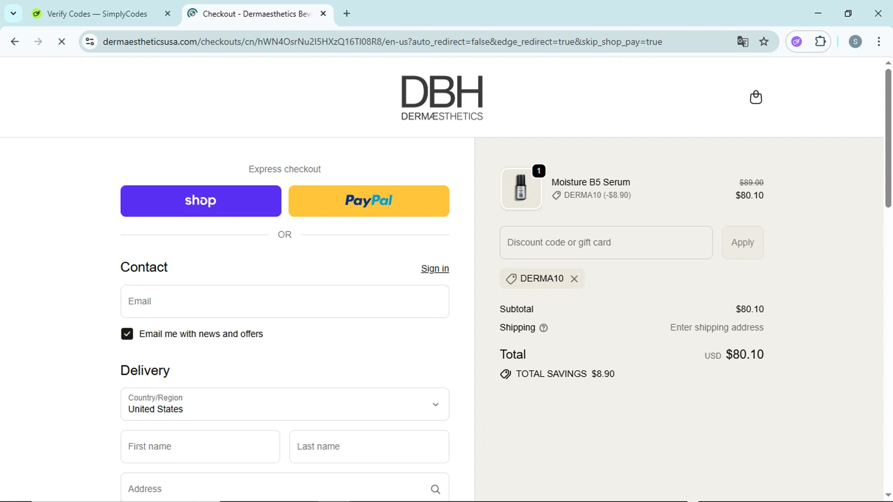Click the Apply discount button

[x=742, y=242]
